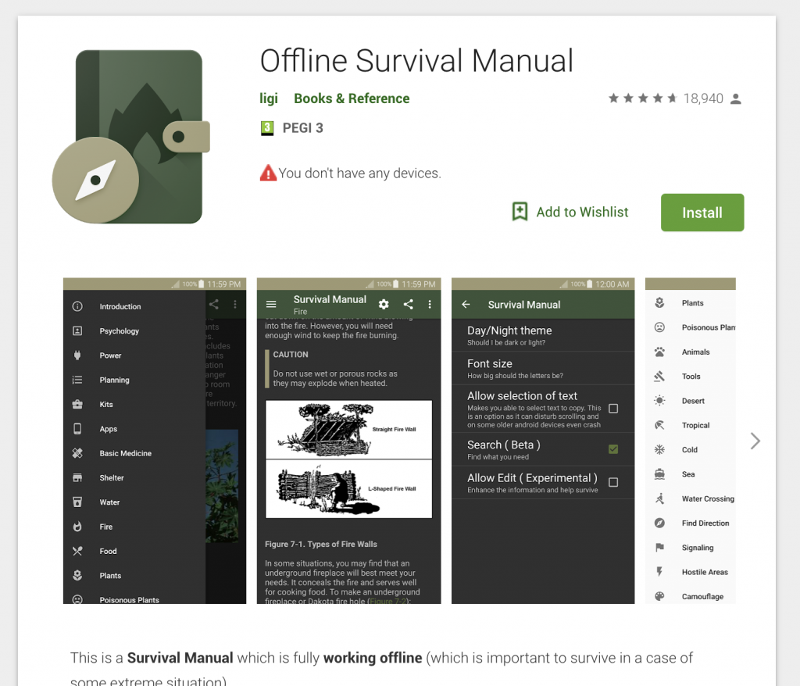Click the Apps phone icon
The height and width of the screenshot is (686, 800).
77,429
